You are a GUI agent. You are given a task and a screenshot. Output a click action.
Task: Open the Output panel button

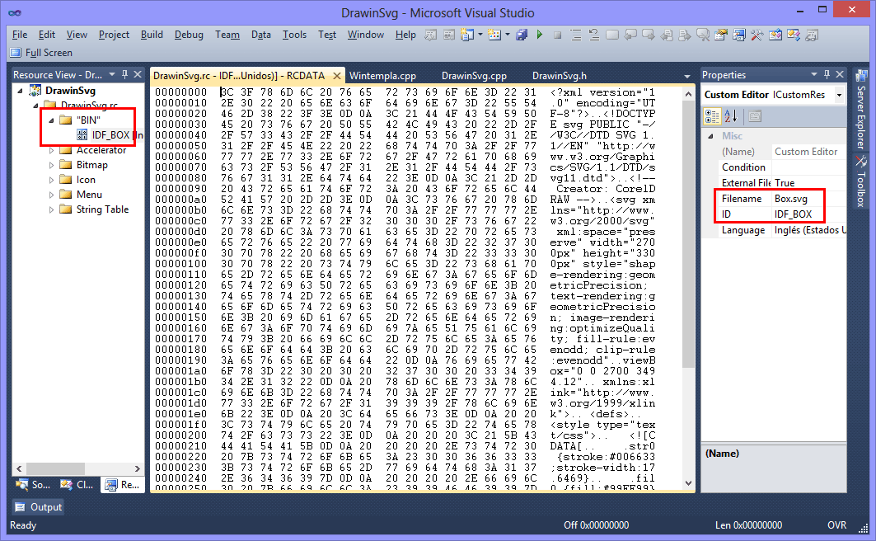click(39, 507)
